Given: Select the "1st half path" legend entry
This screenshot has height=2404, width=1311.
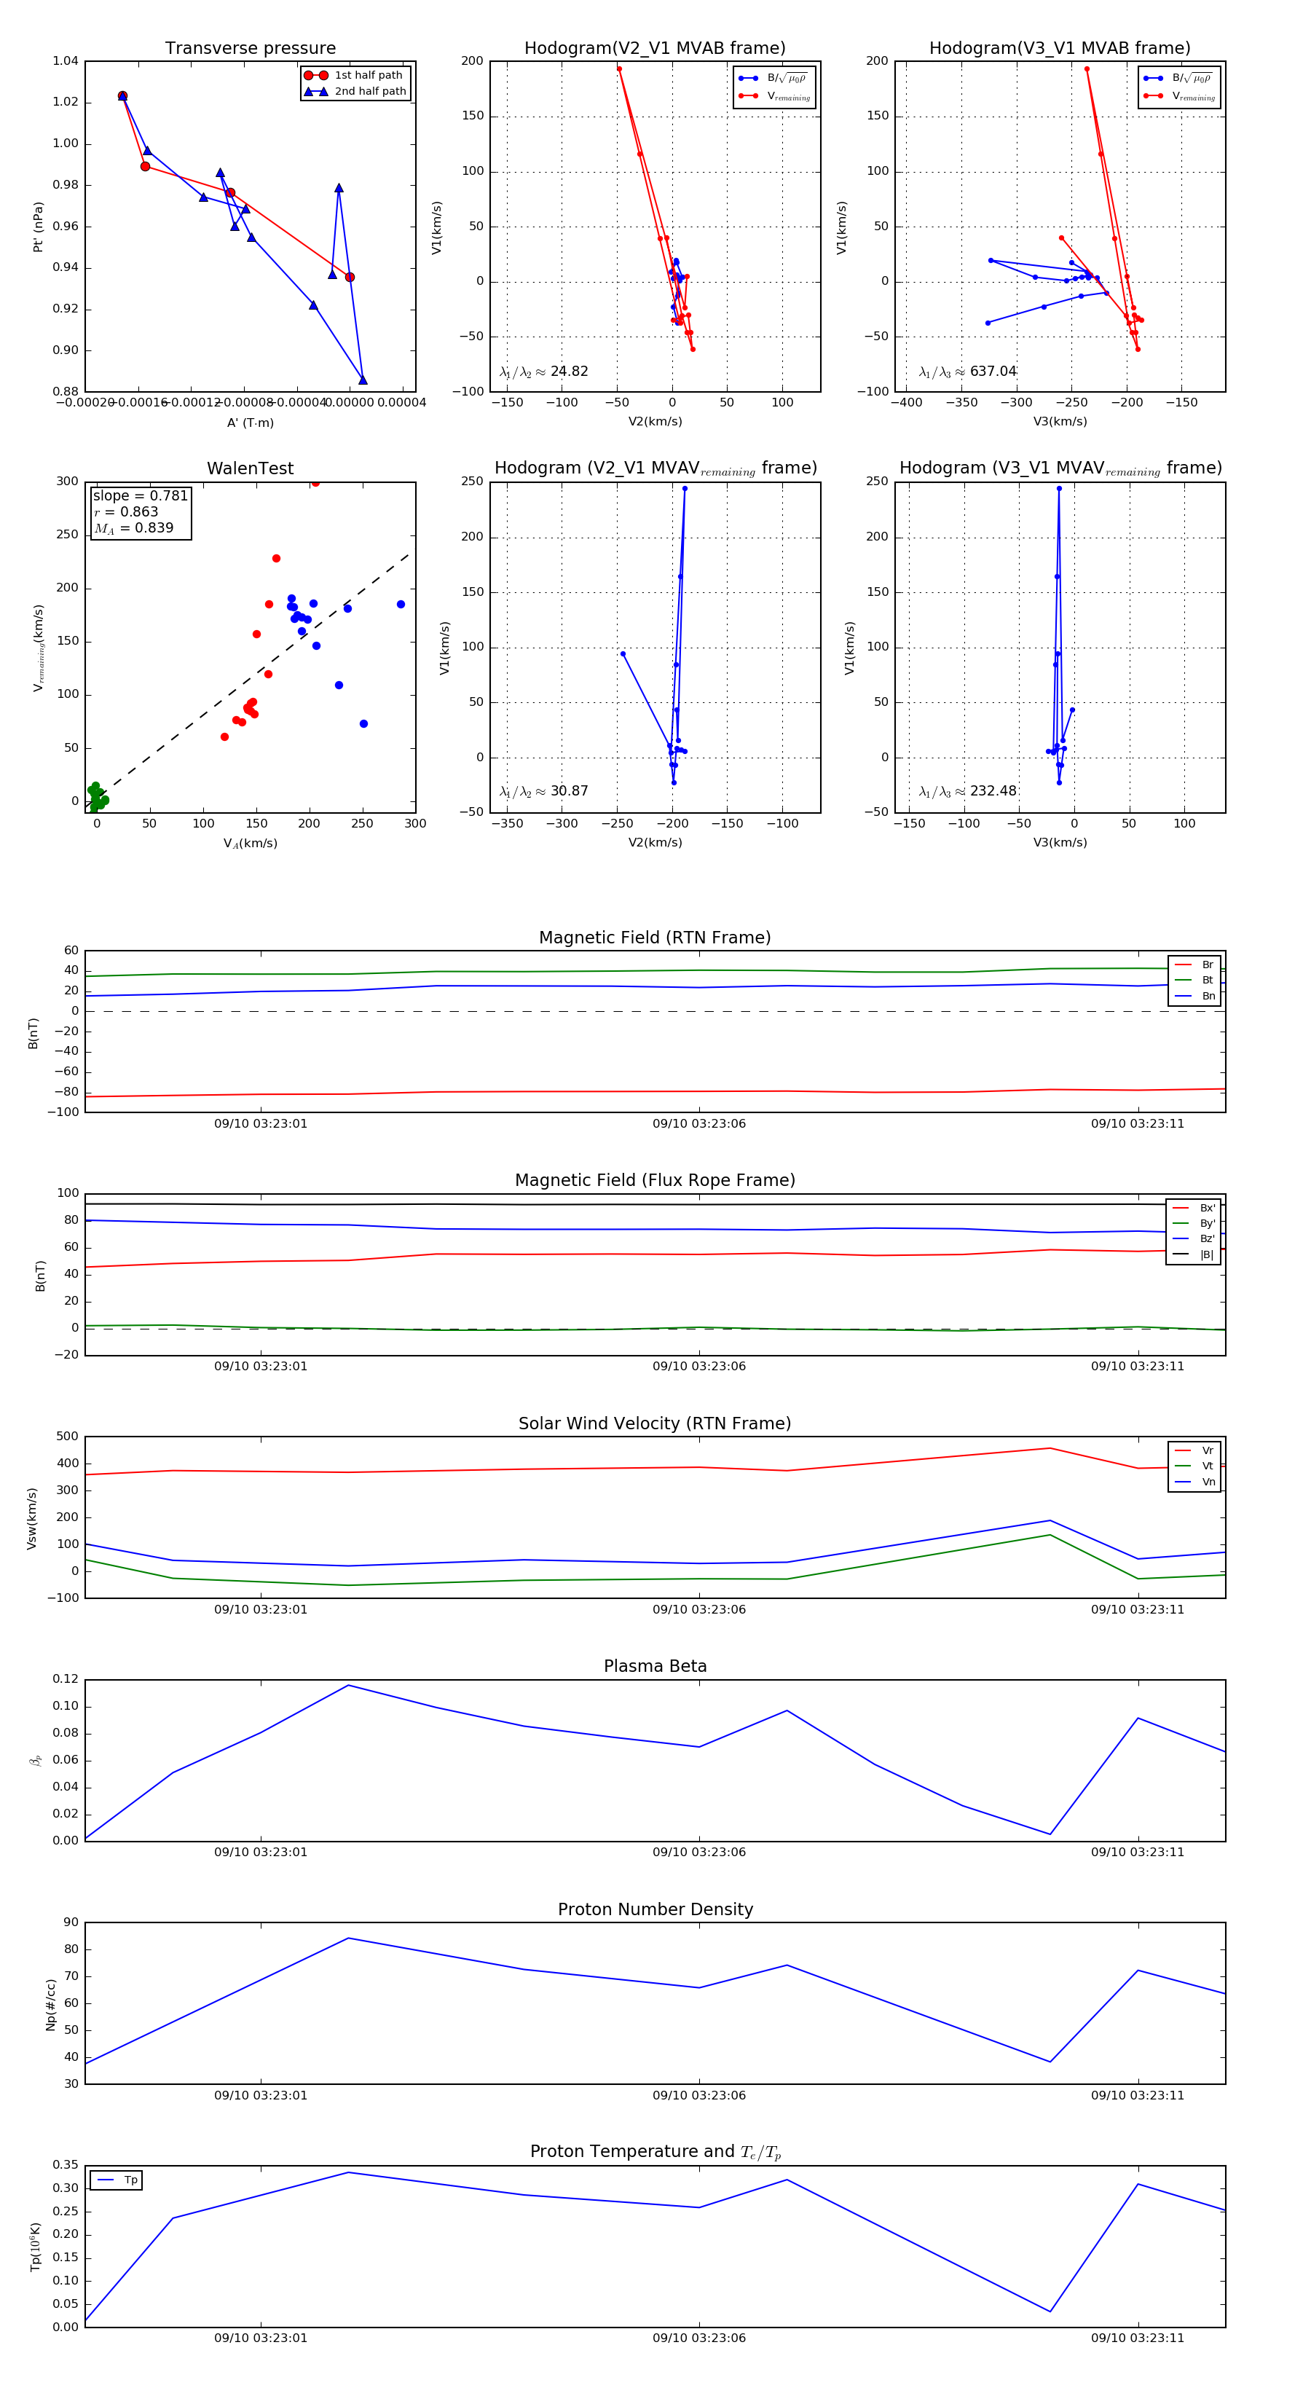Looking at the screenshot, I should click(354, 76).
